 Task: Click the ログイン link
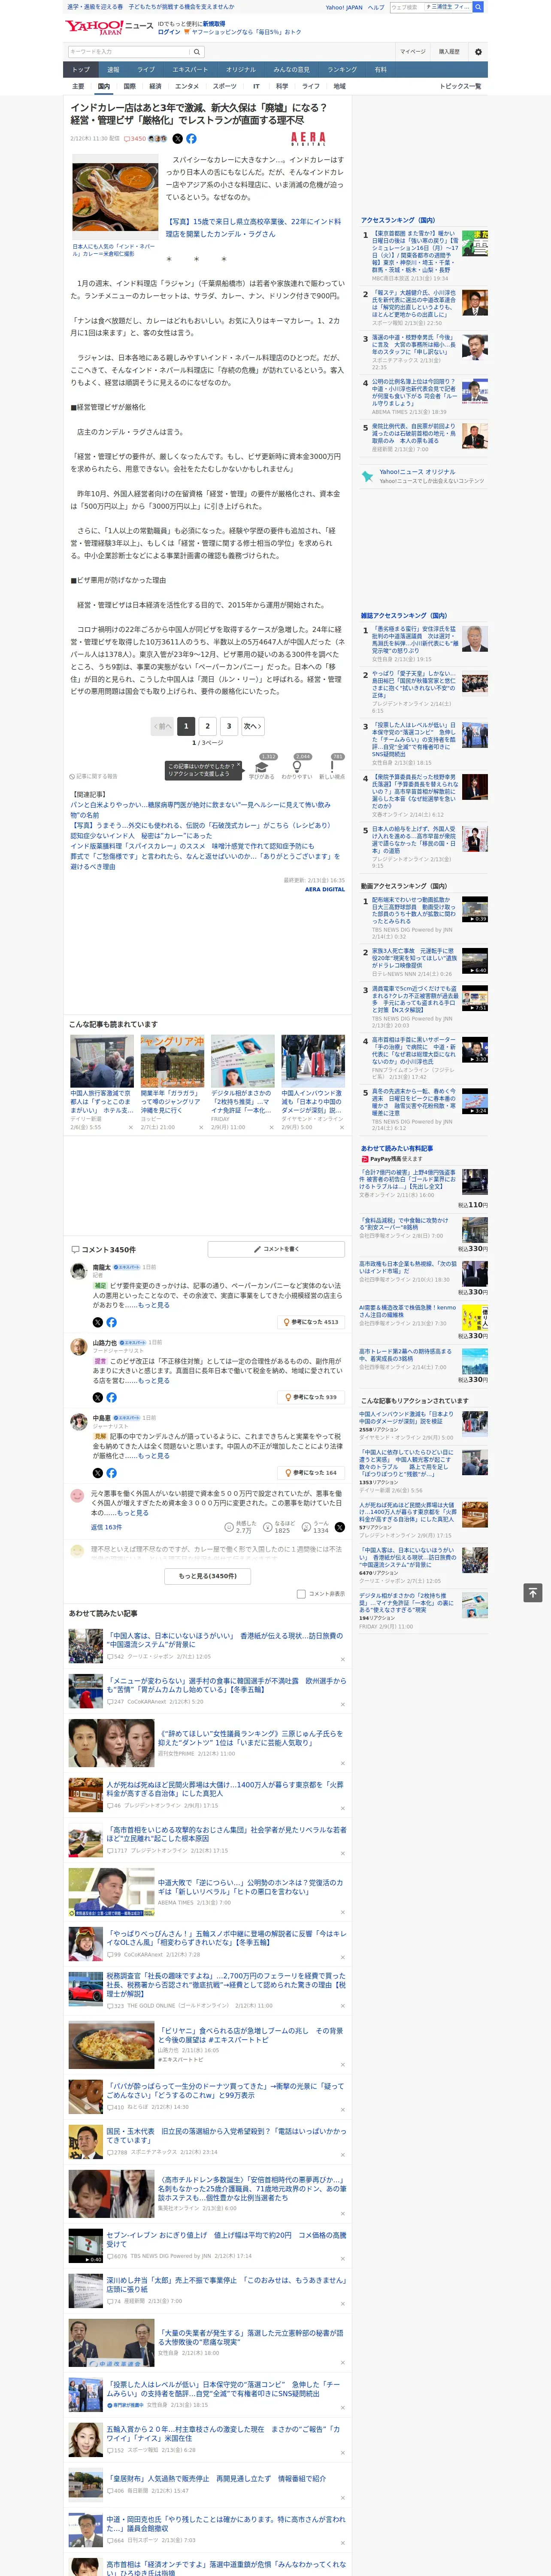point(169,32)
